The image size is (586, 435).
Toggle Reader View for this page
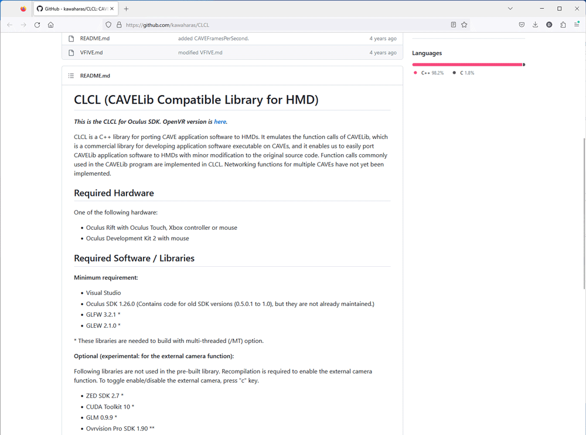point(454,25)
